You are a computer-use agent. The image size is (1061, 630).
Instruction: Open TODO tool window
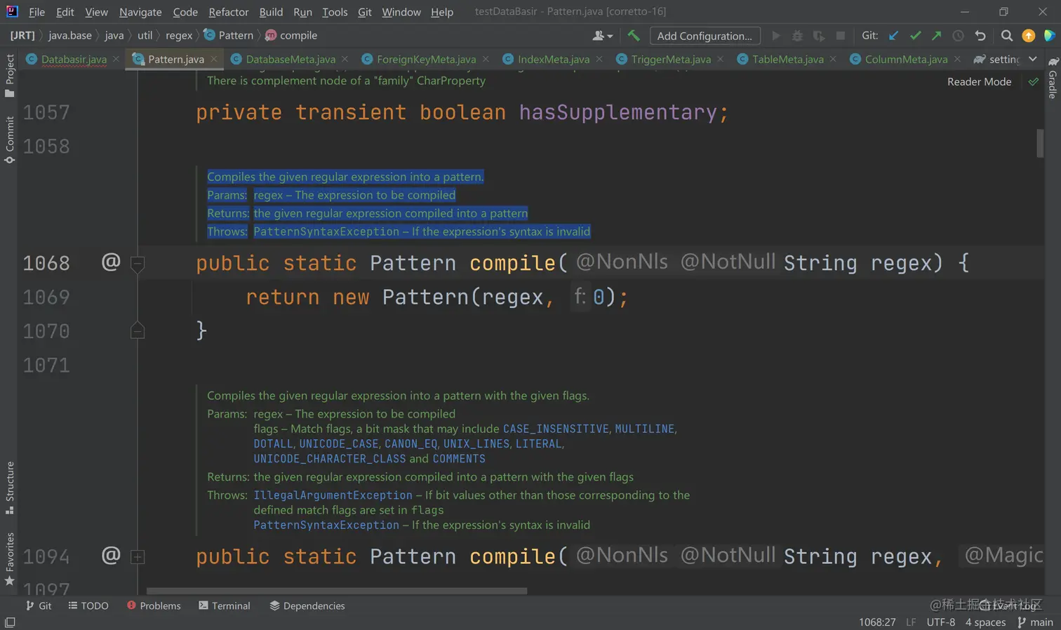[x=88, y=605]
